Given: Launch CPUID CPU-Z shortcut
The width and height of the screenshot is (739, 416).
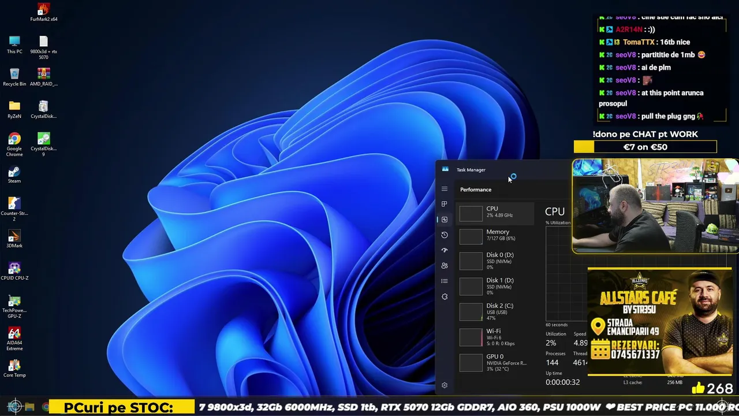Looking at the screenshot, I should coord(14,272).
